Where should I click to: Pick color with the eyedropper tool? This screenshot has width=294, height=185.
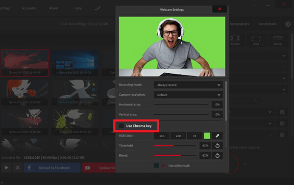point(217,136)
